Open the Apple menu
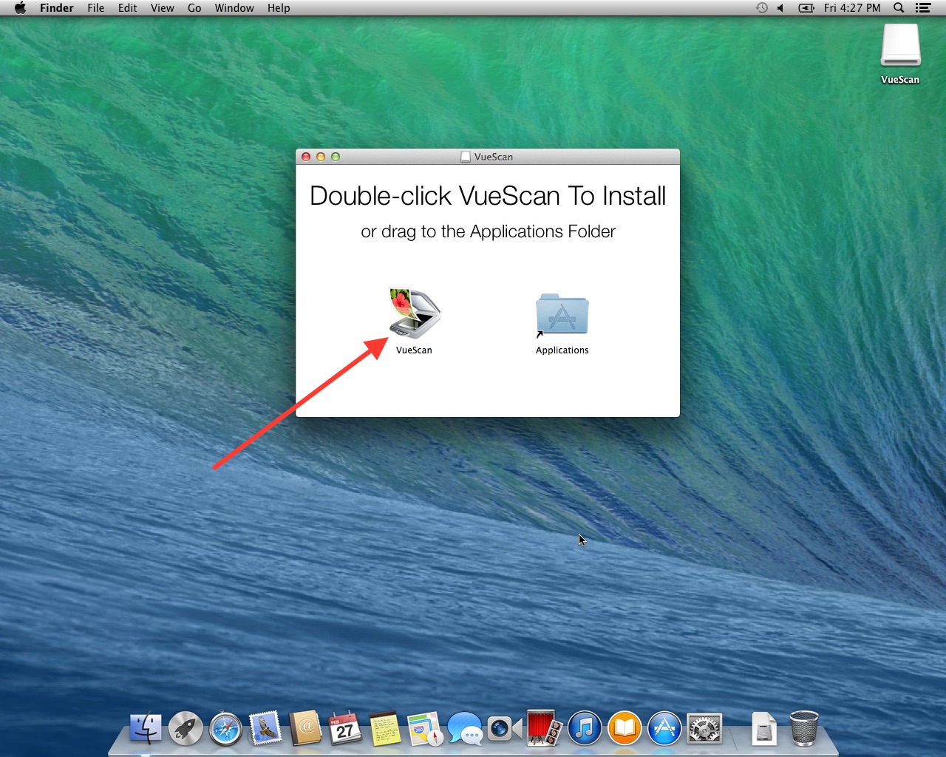The width and height of the screenshot is (946, 757). tap(20, 8)
